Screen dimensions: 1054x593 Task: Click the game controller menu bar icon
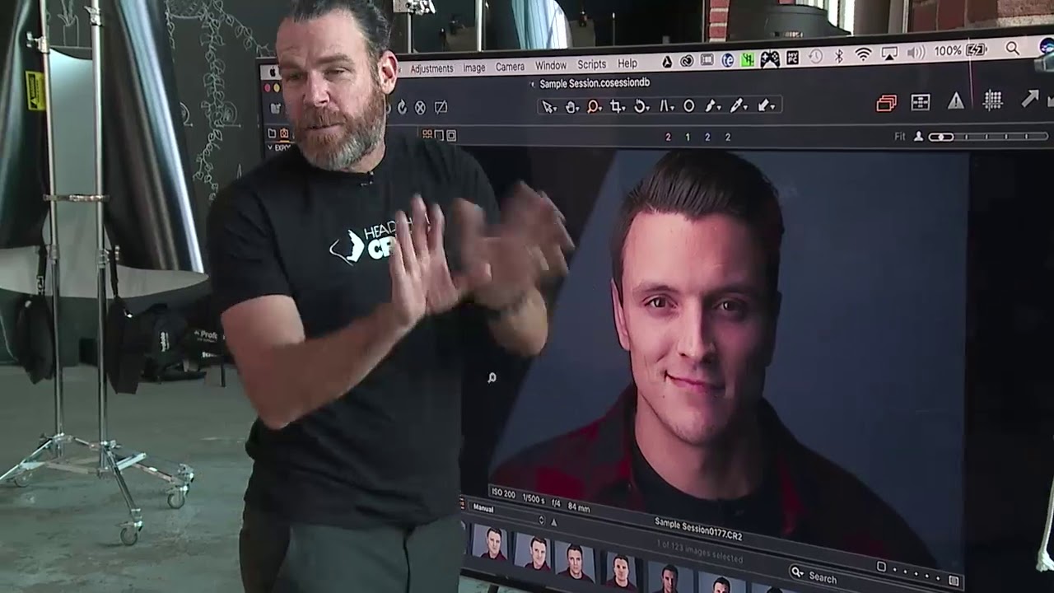click(770, 58)
